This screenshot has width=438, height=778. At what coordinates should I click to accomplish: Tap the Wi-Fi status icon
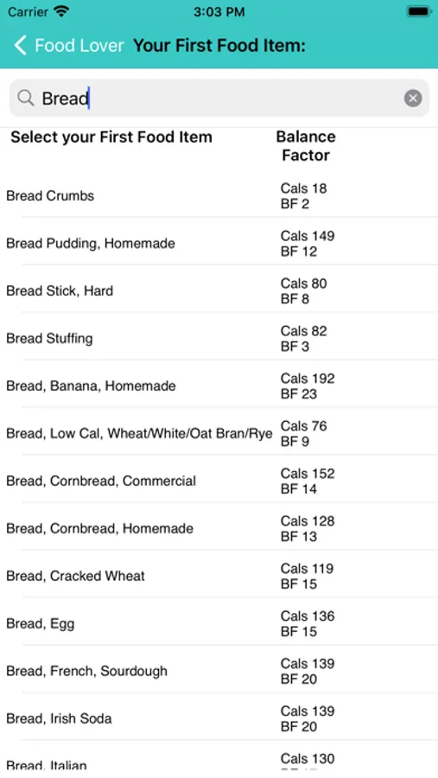pos(61,11)
